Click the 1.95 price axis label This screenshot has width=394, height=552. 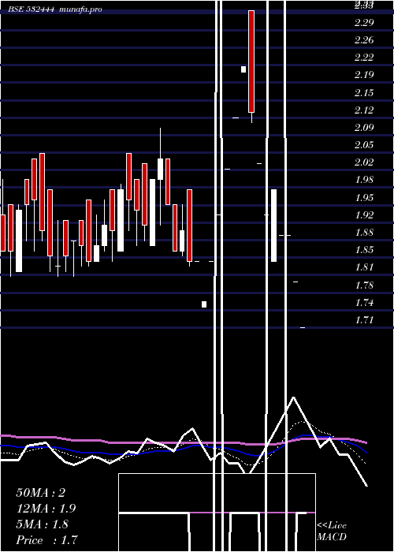tap(364, 197)
